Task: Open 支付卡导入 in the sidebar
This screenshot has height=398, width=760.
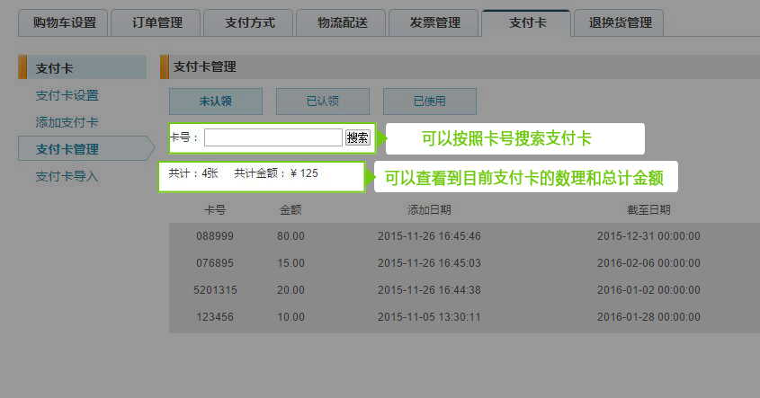Action: pos(67,176)
